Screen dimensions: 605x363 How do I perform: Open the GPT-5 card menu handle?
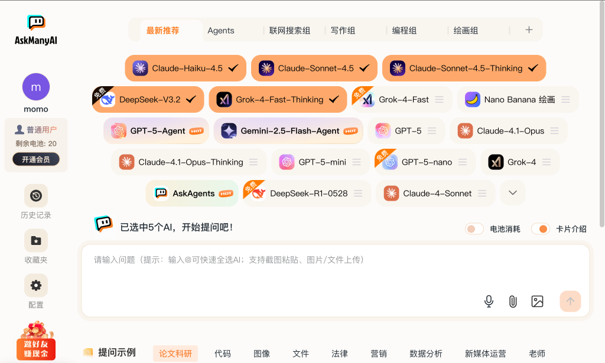click(432, 131)
